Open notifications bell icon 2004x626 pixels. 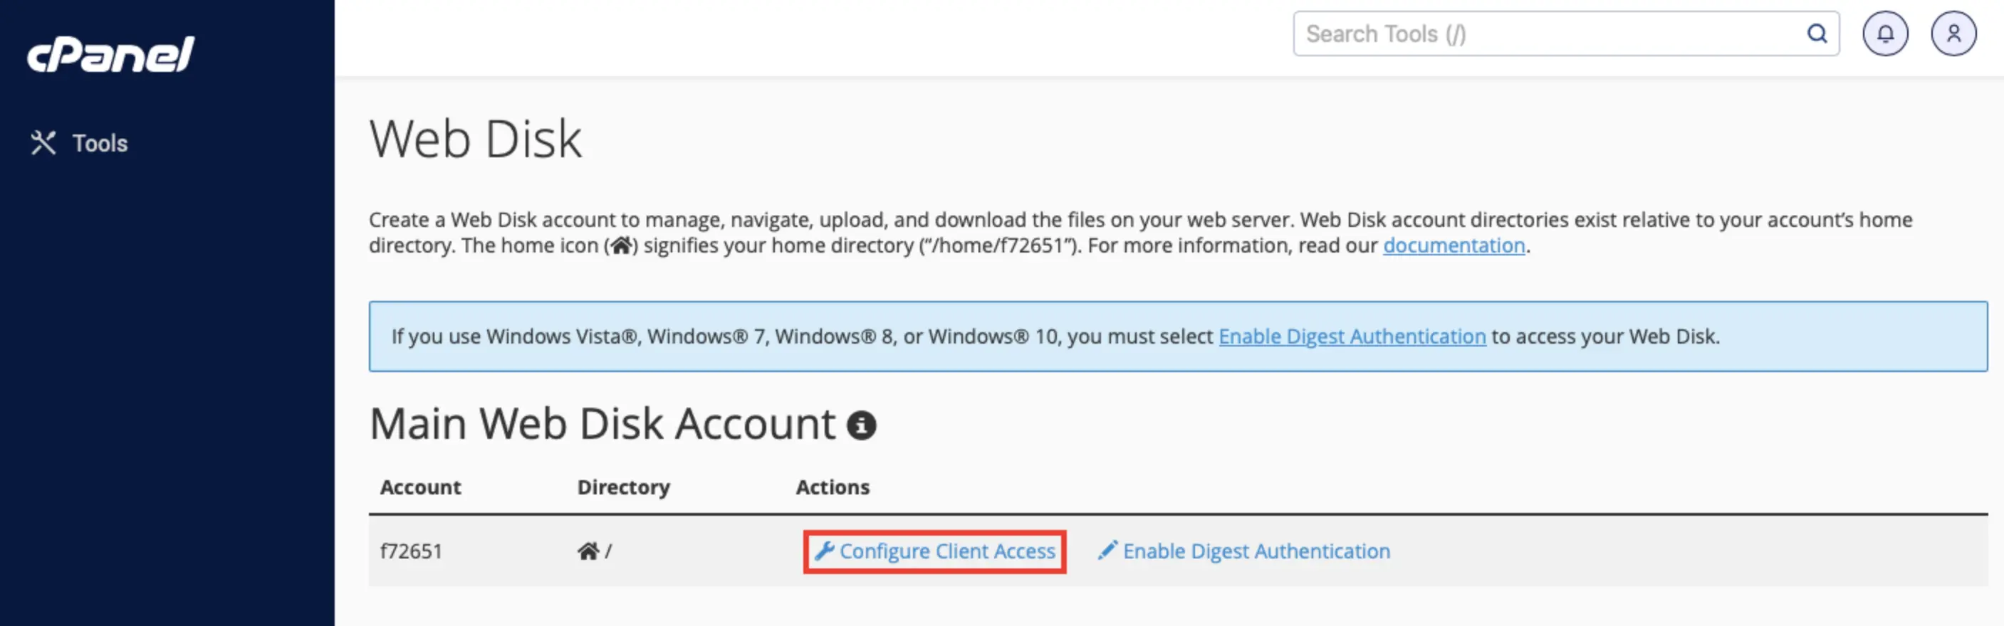(1884, 34)
